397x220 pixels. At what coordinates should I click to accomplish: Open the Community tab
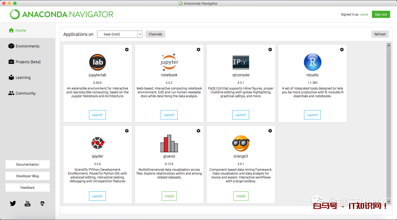click(25, 93)
